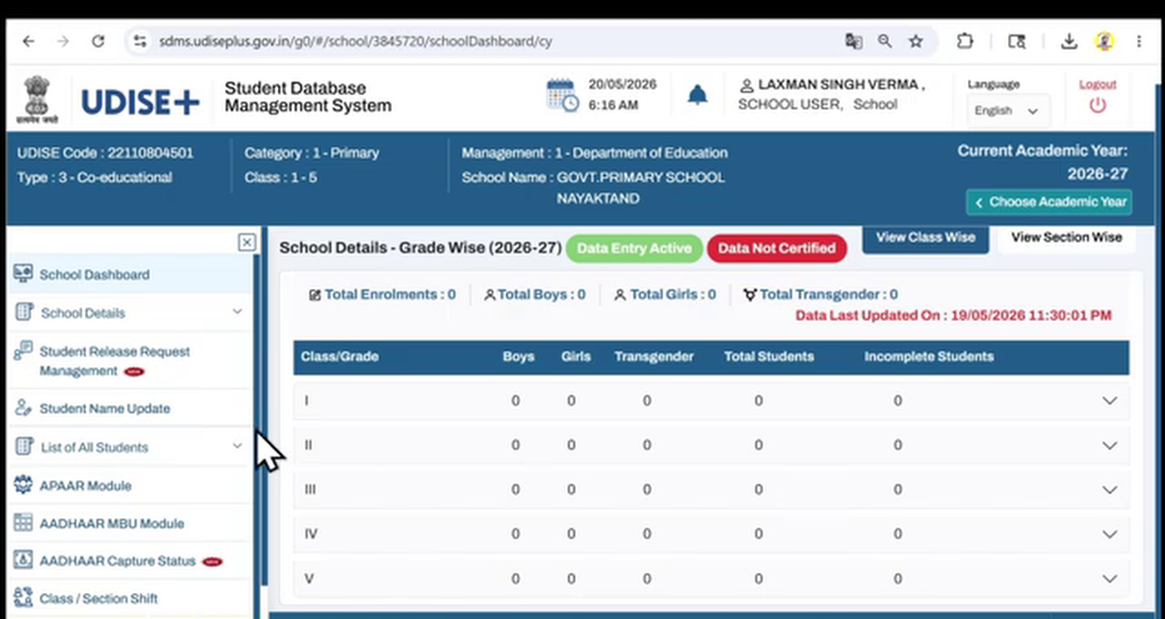Click the calendar clock icon
This screenshot has width=1165, height=619.
(x=562, y=96)
